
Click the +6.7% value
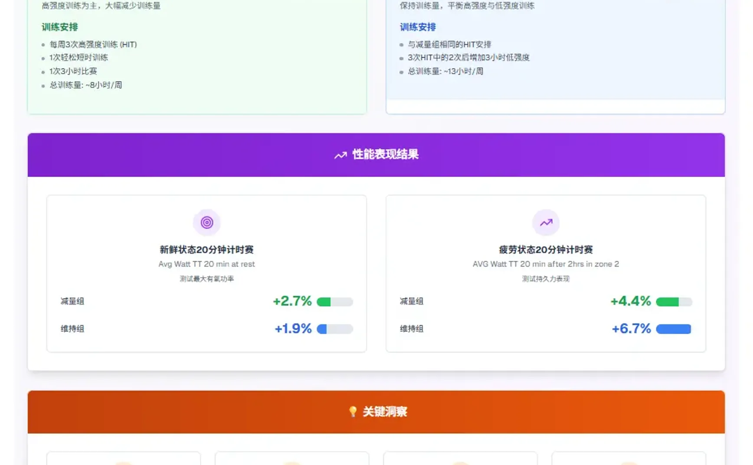coord(631,328)
